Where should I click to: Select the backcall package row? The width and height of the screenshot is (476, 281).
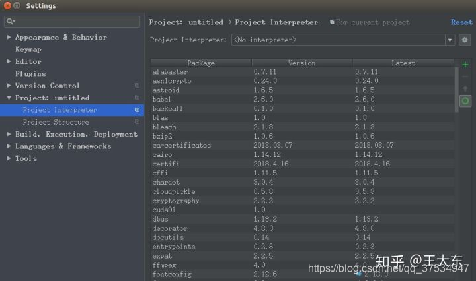302,108
